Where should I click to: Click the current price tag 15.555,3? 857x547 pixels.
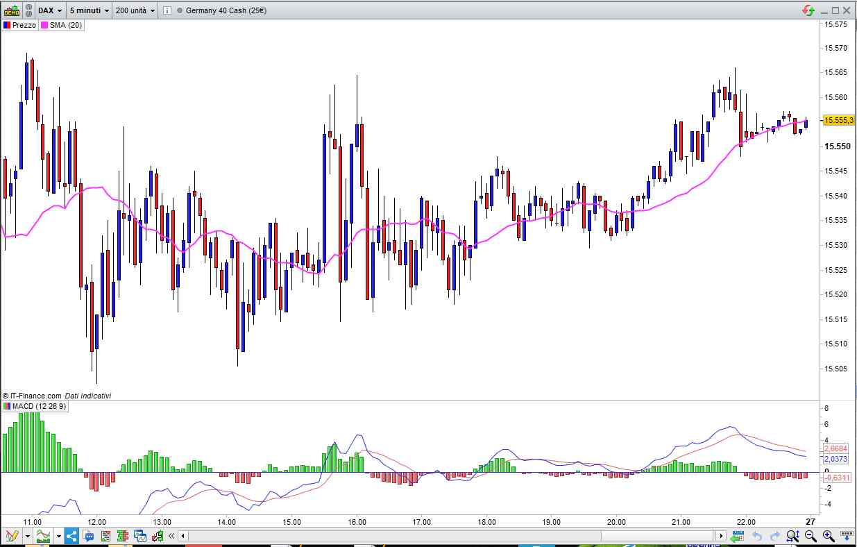click(838, 121)
